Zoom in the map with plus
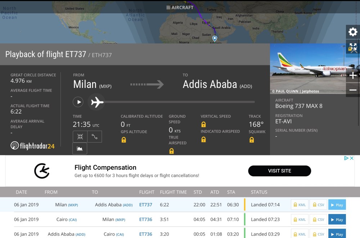The height and width of the screenshot is (238, 360). point(353,75)
